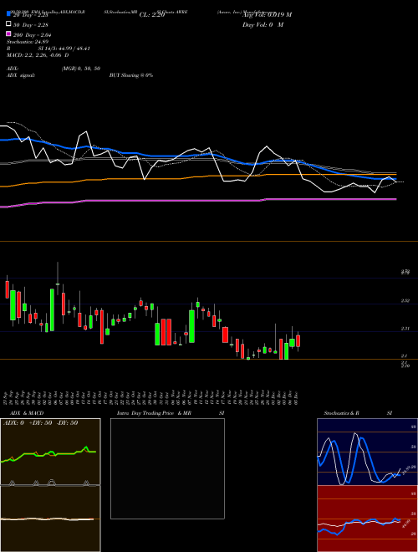
Task: Click the white 50 Day EMA legend swatch
Action: 8,24
